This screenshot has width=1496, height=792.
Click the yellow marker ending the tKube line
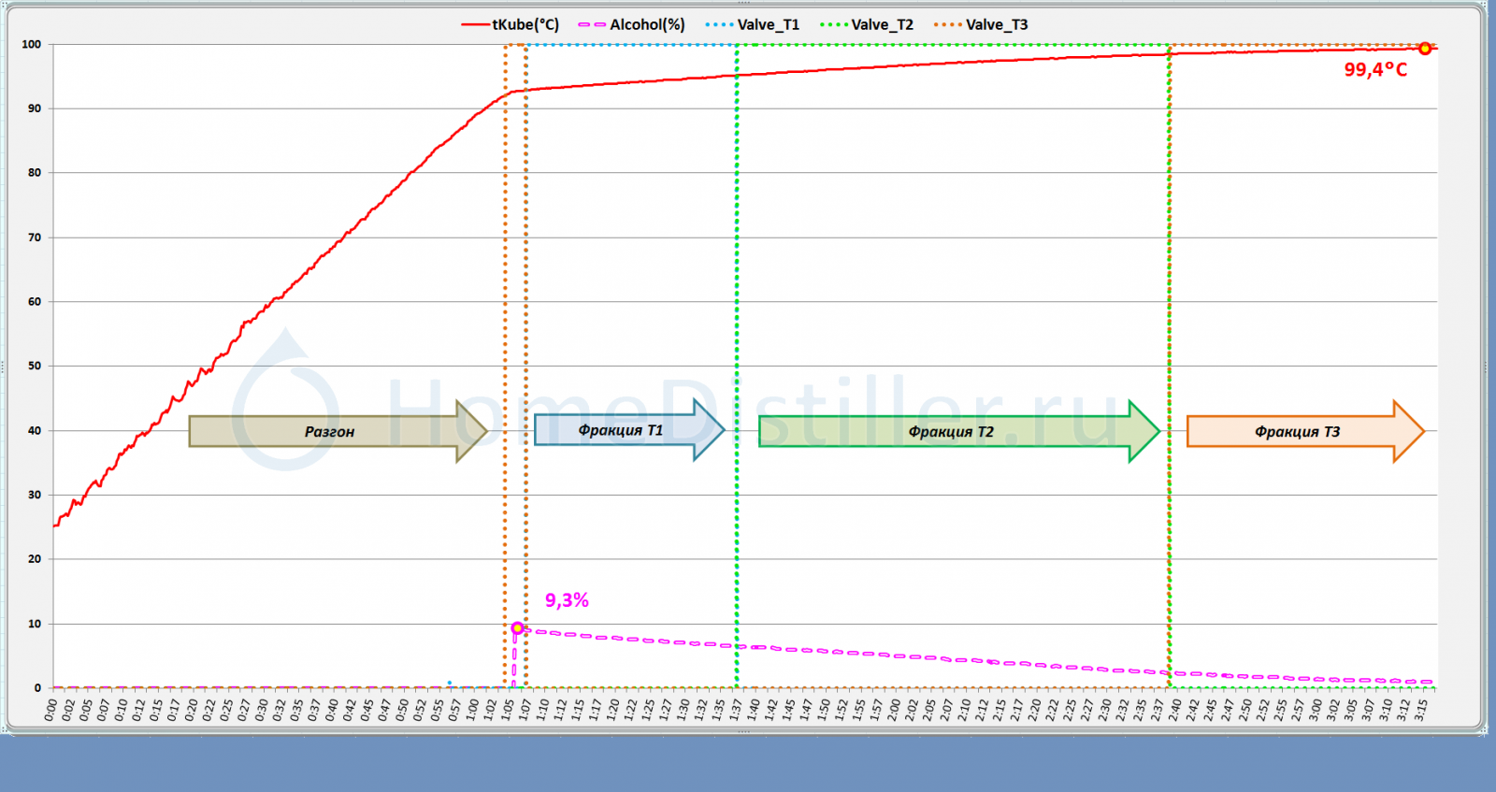tap(1424, 49)
